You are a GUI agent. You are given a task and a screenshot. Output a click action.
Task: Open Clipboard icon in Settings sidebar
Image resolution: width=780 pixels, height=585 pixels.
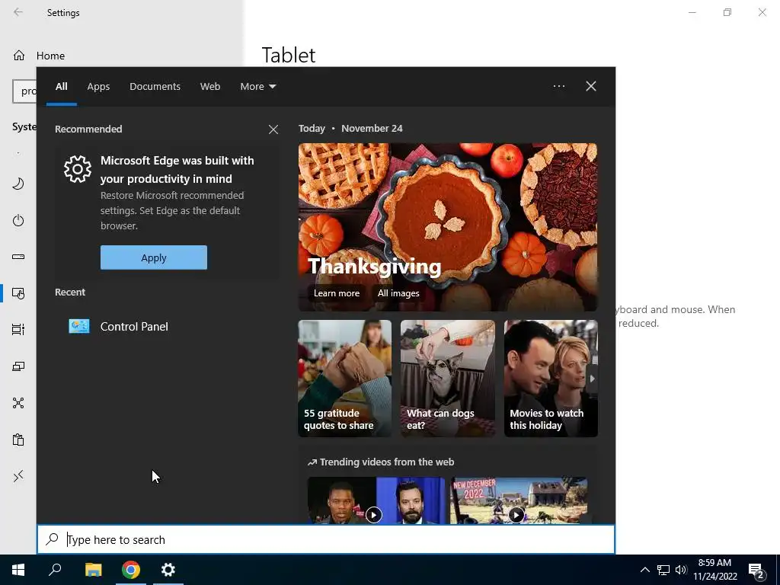coord(18,440)
